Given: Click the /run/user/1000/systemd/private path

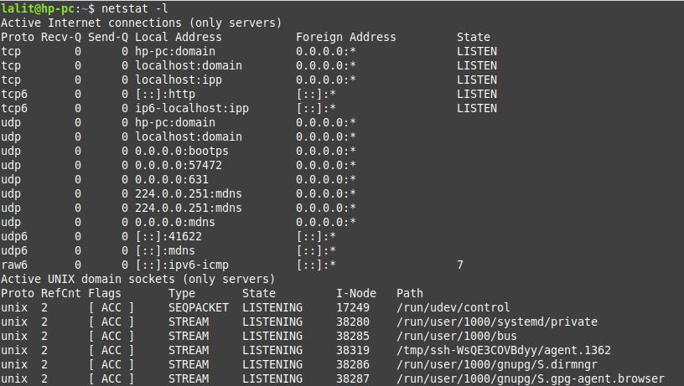Looking at the screenshot, I should tap(497, 322).
